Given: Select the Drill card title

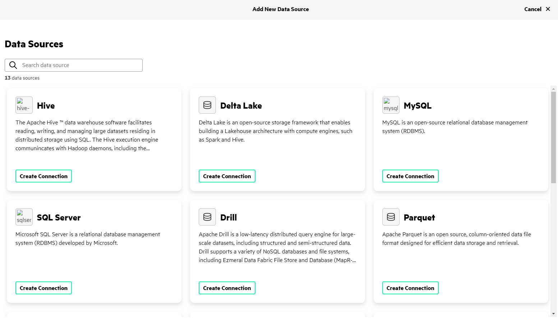Looking at the screenshot, I should pos(229,217).
